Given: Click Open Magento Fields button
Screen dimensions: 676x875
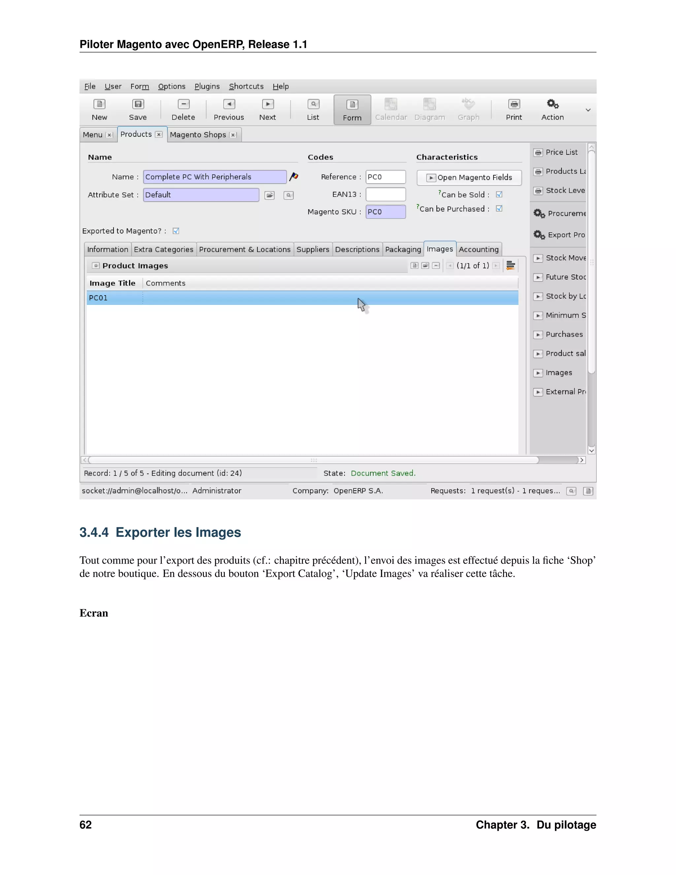Looking at the screenshot, I should (x=469, y=178).
